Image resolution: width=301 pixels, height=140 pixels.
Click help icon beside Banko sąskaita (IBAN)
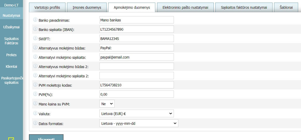(x=35, y=29)
